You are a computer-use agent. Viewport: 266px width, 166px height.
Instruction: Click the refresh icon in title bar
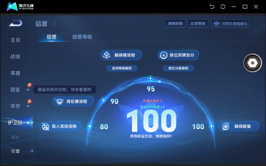[x=223, y=7]
